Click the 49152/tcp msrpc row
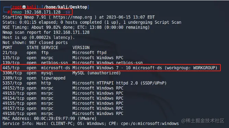The width and height of the screenshot is (229, 128). pyautogui.click(x=63, y=88)
